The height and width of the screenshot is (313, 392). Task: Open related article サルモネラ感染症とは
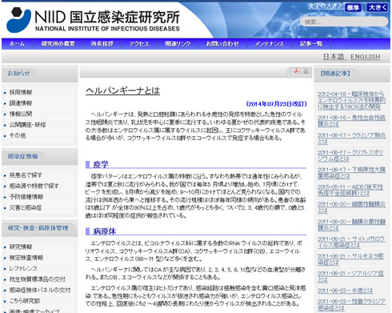pos(350,259)
